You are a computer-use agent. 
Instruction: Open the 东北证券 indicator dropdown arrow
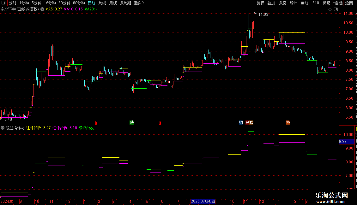pyautogui.click(x=42, y=9)
